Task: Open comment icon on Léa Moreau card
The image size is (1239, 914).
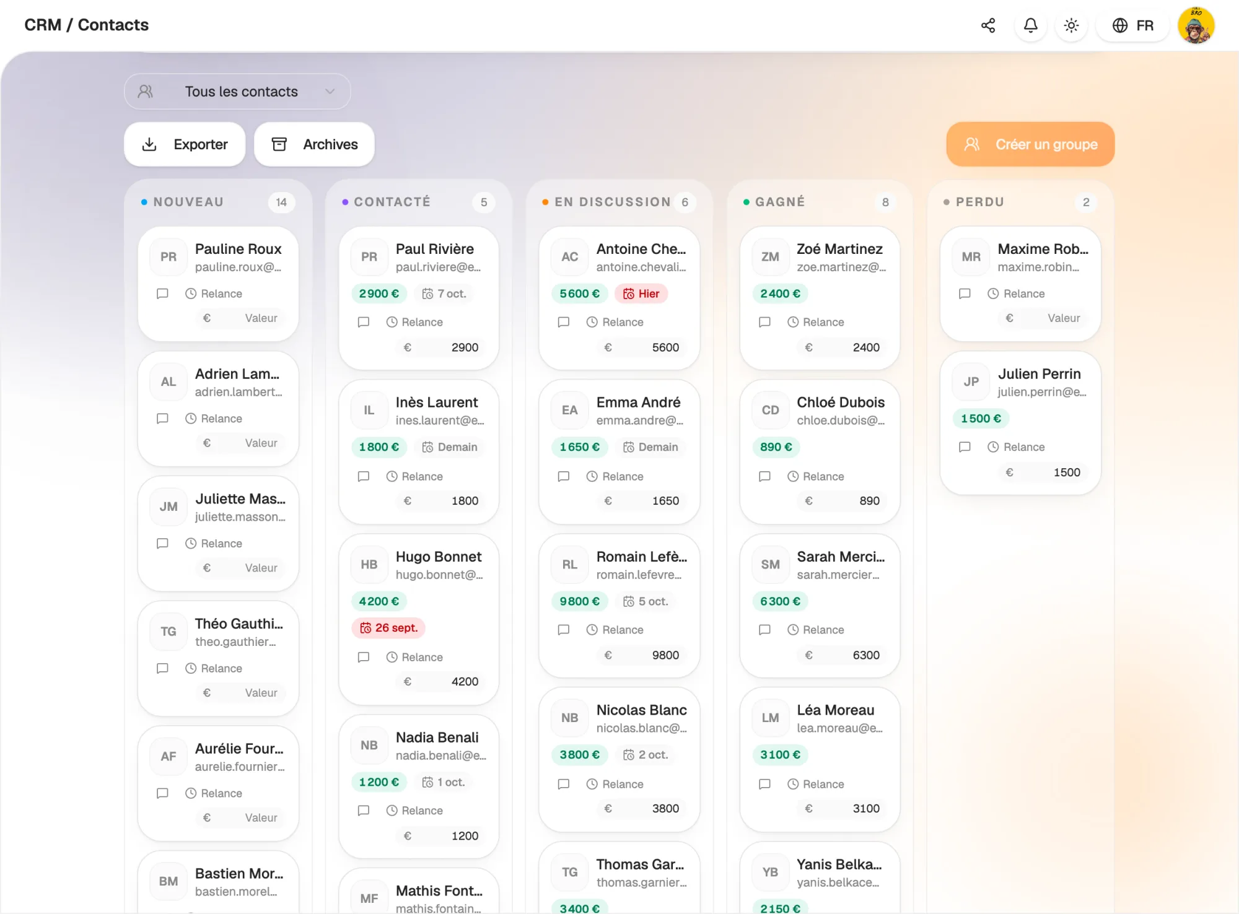Action: pos(764,785)
